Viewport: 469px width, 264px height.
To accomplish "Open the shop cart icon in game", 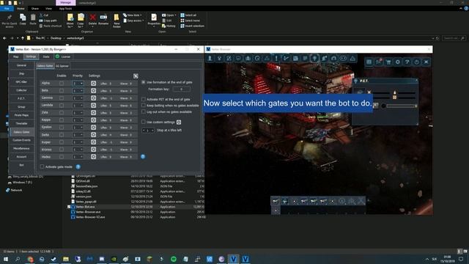I will [x=388, y=62].
